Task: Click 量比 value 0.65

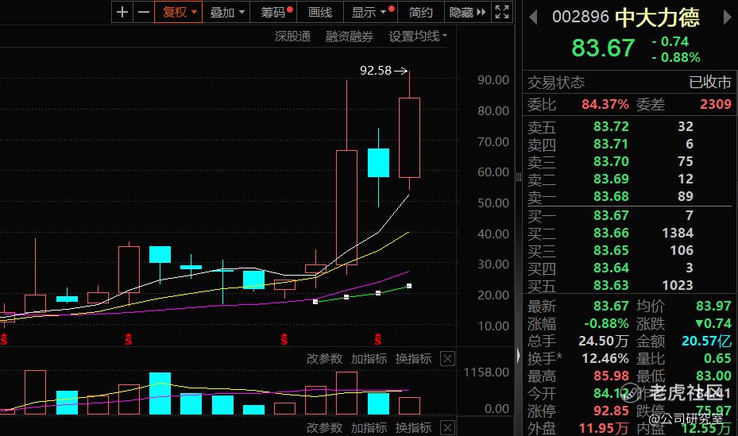Action: click(717, 358)
